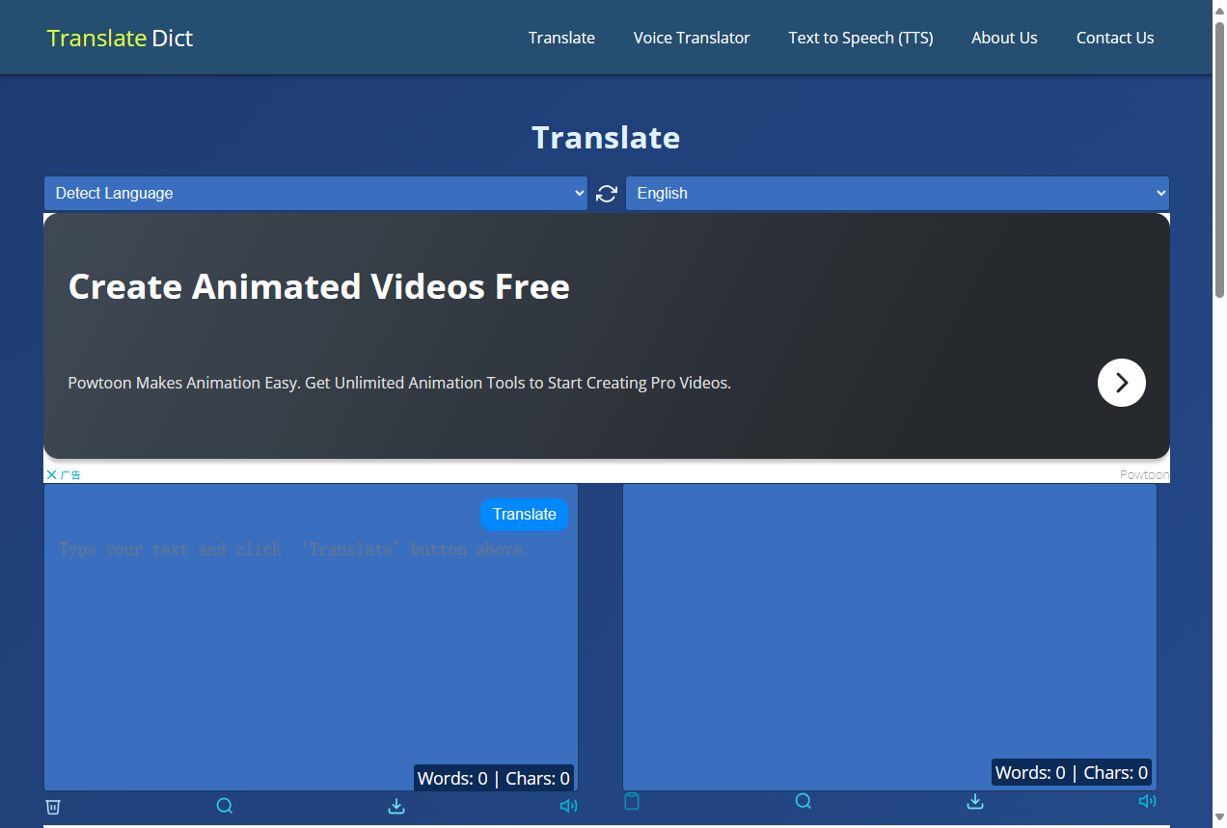Download the translation result

(x=975, y=801)
